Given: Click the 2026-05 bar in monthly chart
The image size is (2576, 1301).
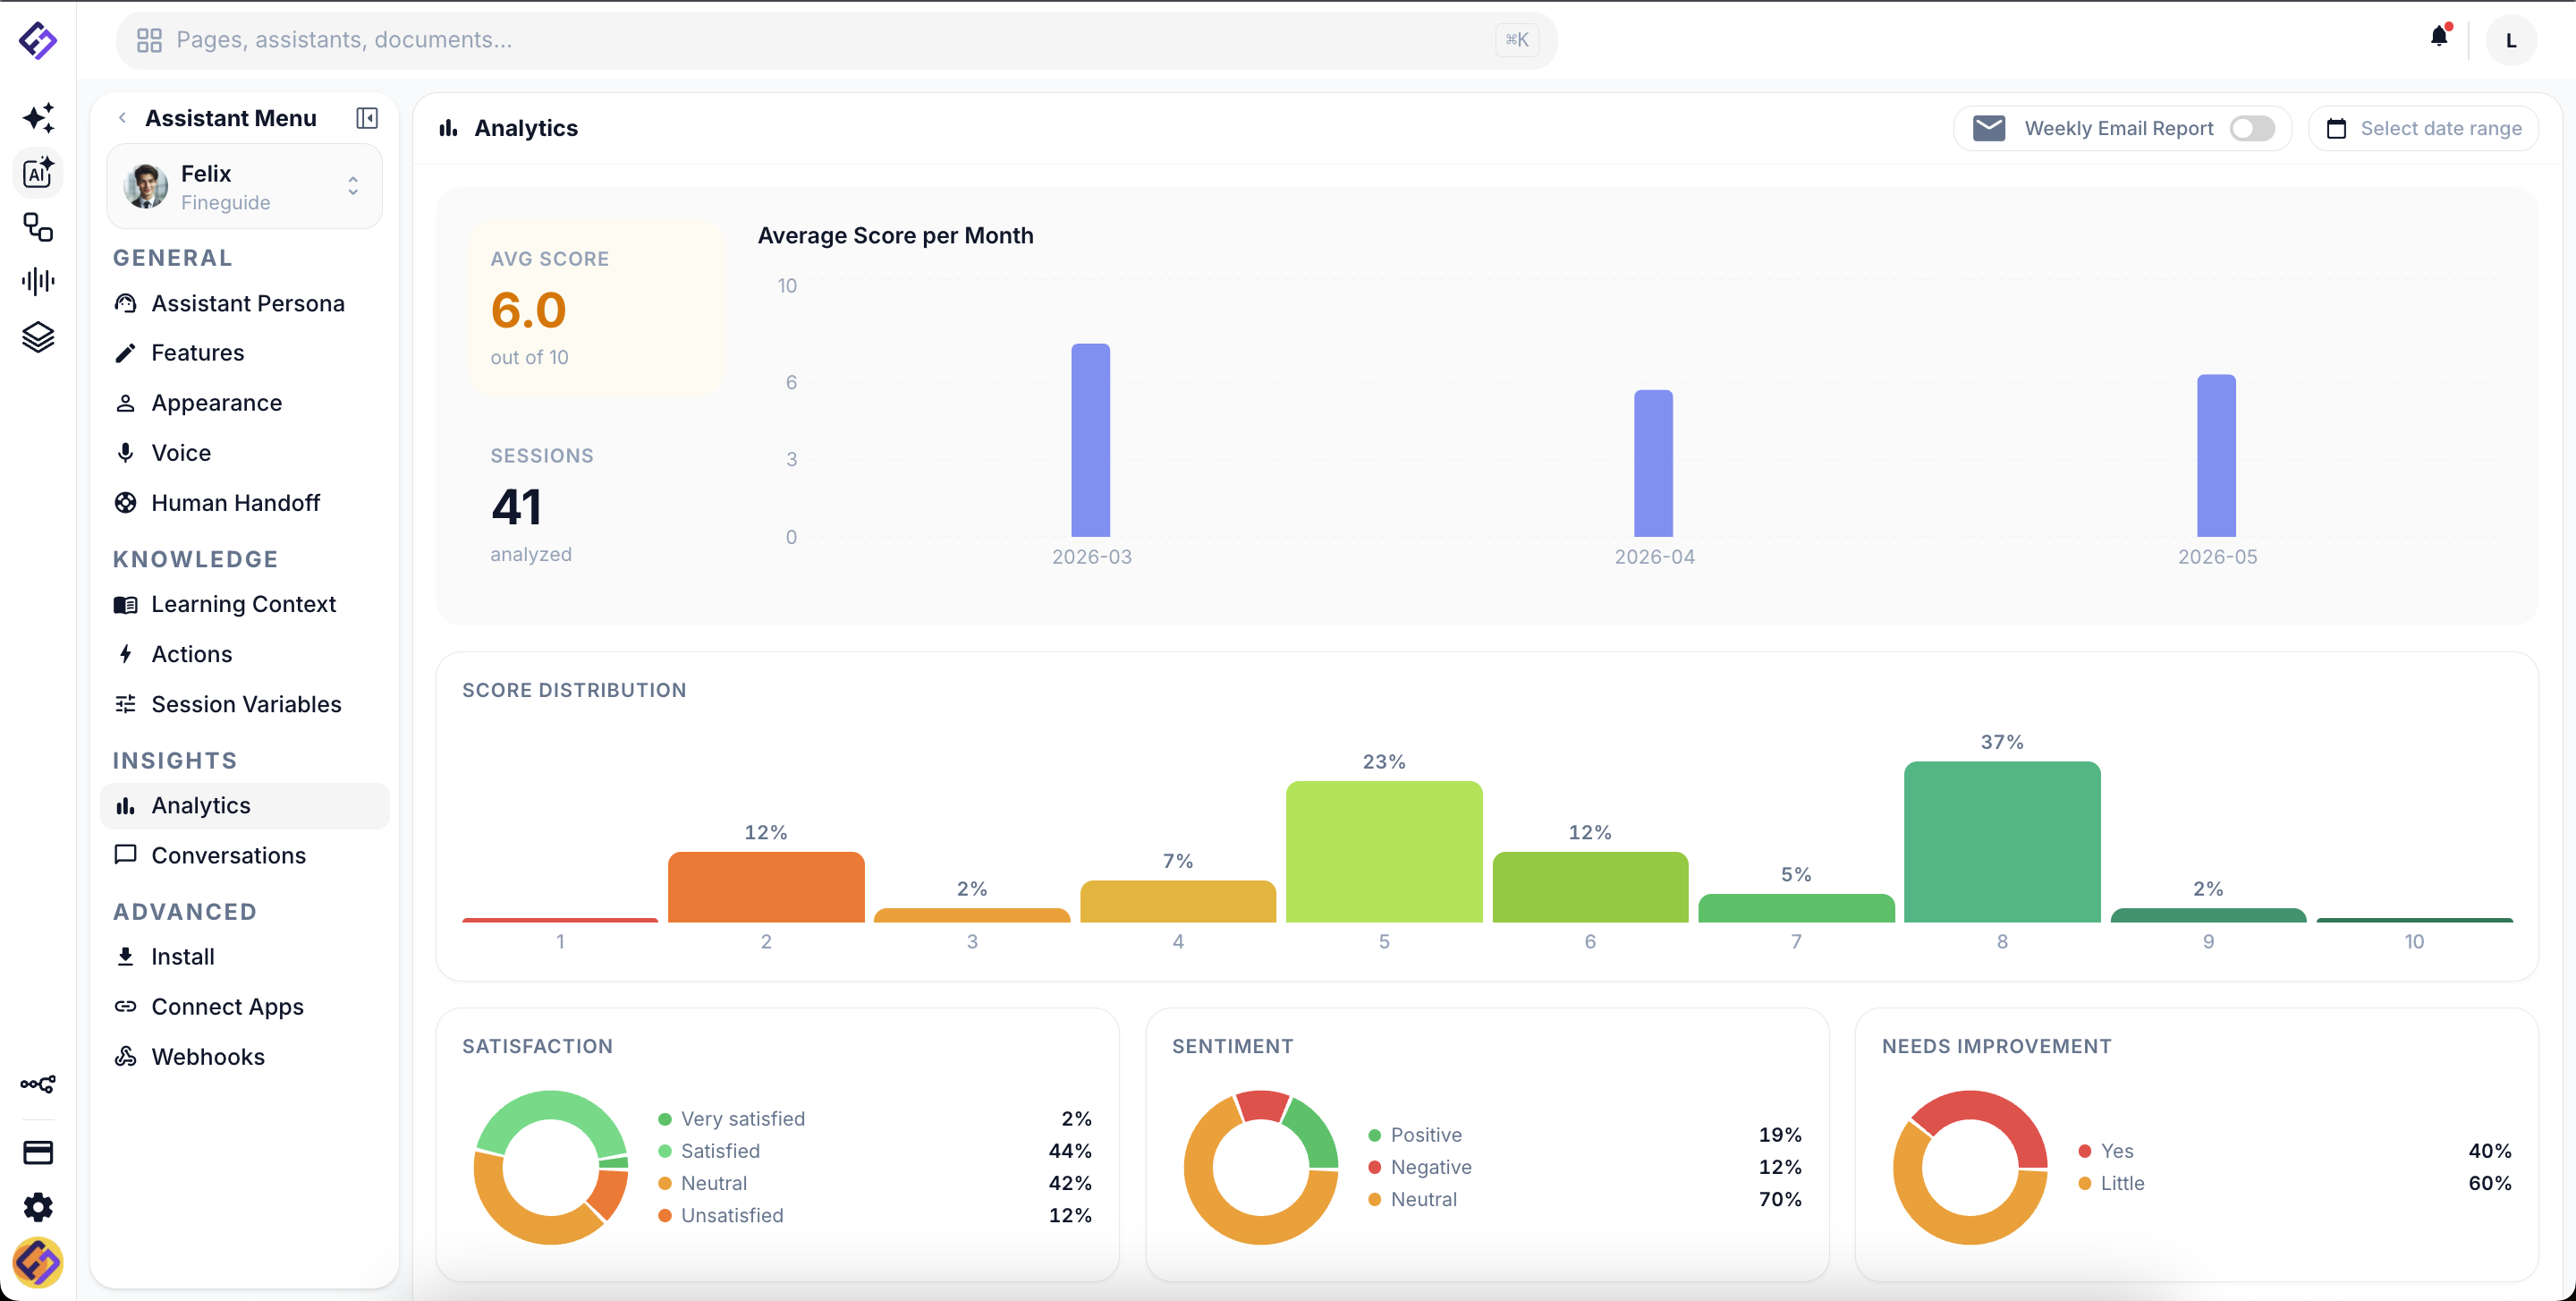Looking at the screenshot, I should [x=2216, y=456].
